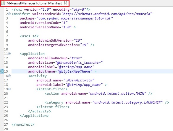173x131 pixels.
Task: Collapse the intent-filter fold at line 19
Action: pos(9,89)
